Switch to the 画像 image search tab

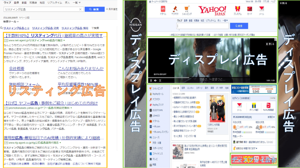click(16, 2)
